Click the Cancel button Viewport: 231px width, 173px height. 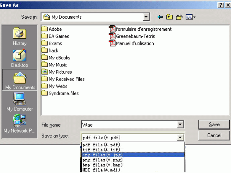pos(214,135)
